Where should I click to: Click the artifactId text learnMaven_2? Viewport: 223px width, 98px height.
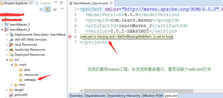[x=135, y=26]
